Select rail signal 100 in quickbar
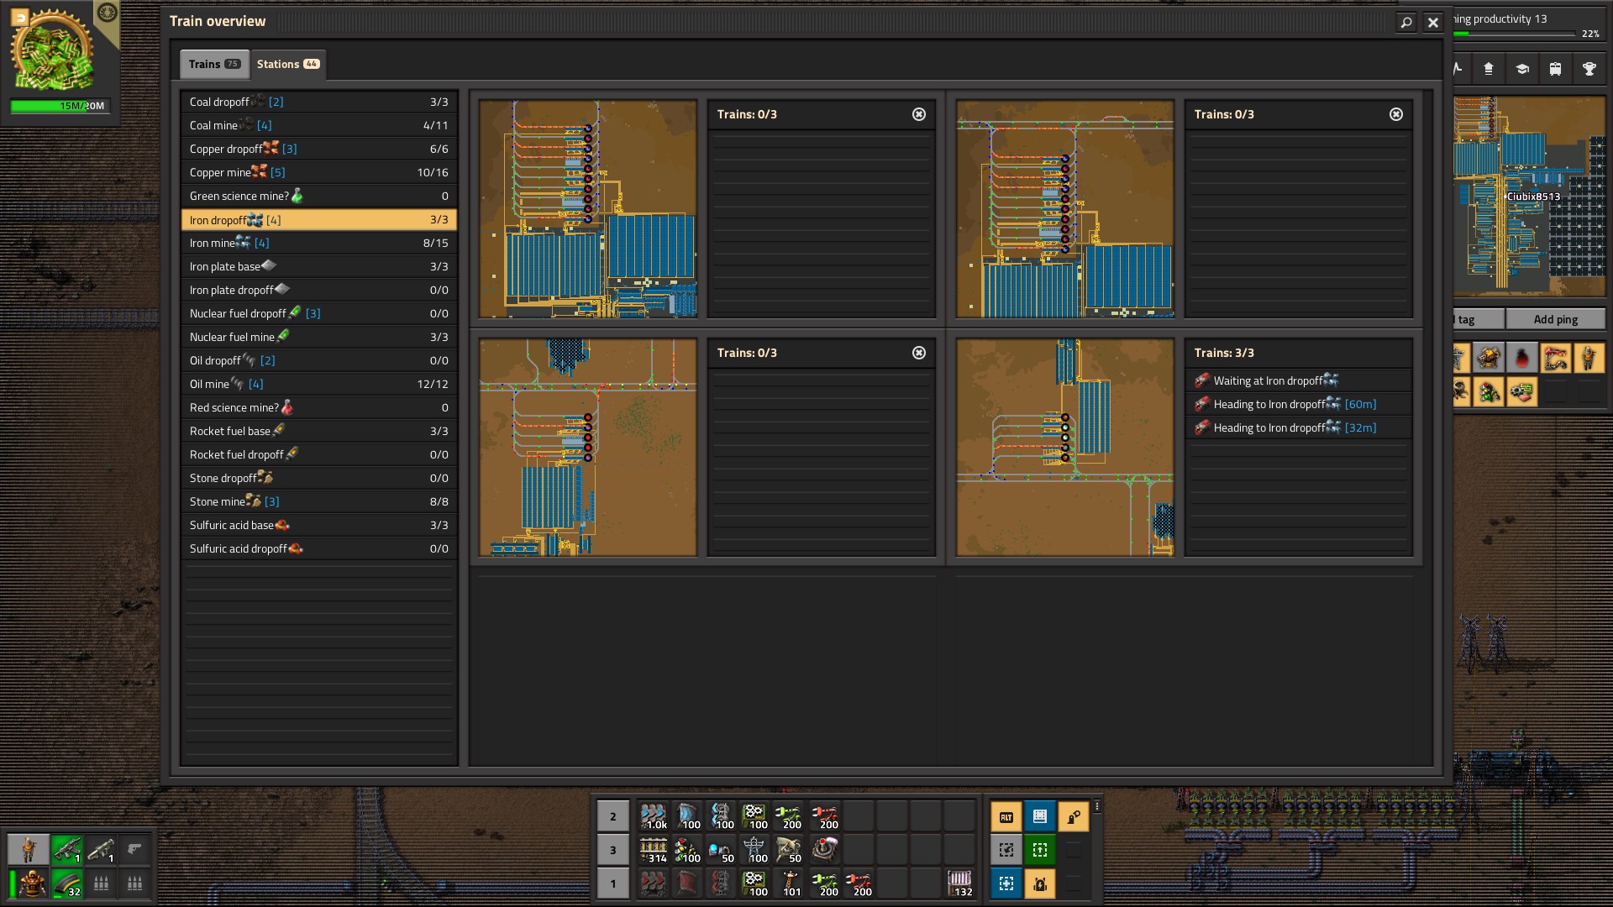This screenshot has width=1613, height=907. click(x=687, y=849)
